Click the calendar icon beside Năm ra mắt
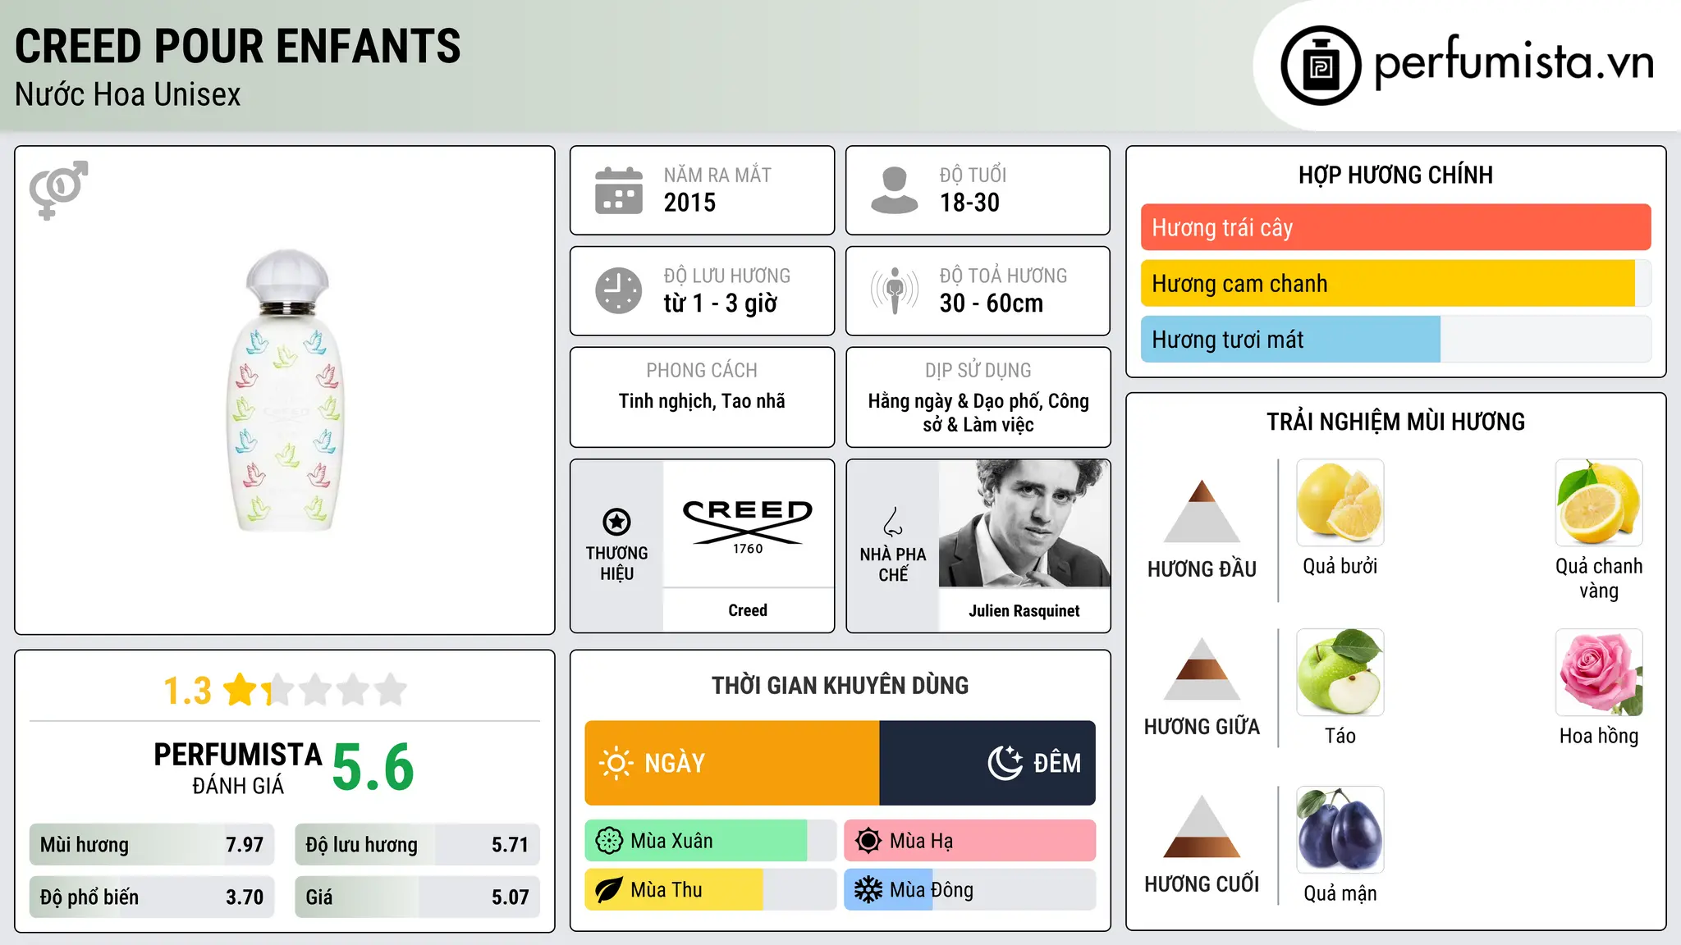1681x945 pixels. coord(619,190)
